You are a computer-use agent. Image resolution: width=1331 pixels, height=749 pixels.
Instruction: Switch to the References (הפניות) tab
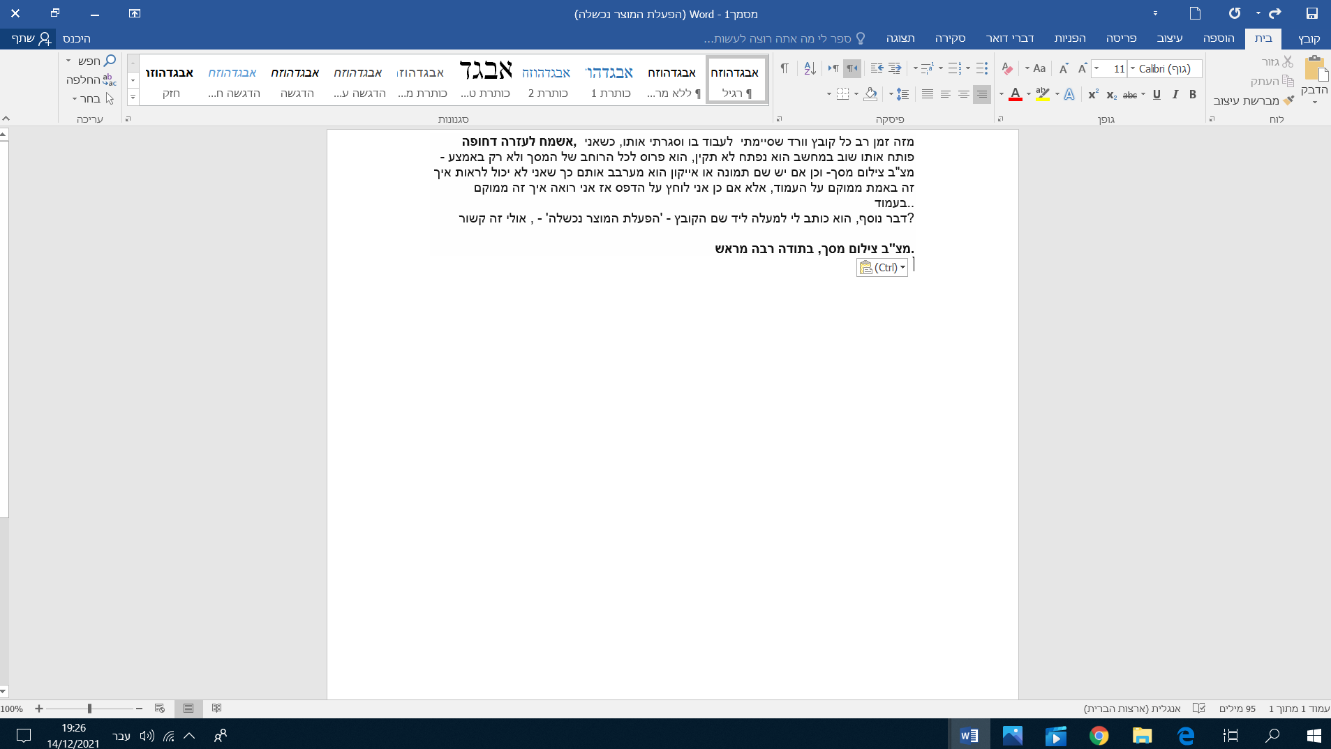pos(1070,38)
